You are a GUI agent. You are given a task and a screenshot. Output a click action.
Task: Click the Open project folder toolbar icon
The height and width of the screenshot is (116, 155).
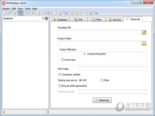pos(10,13)
